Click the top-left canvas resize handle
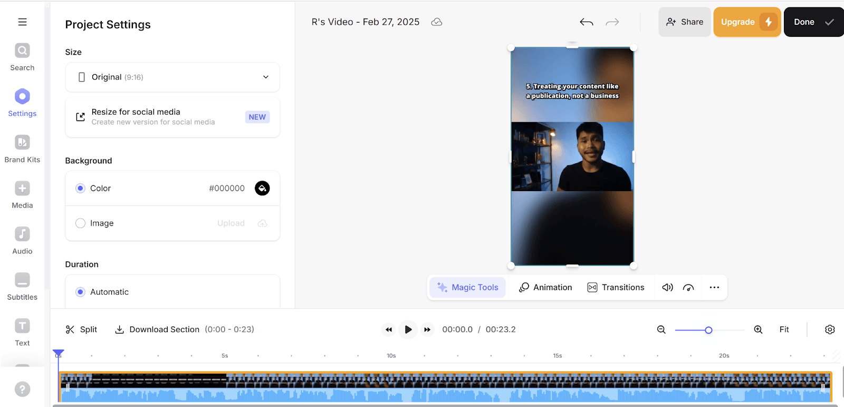 [511, 47]
